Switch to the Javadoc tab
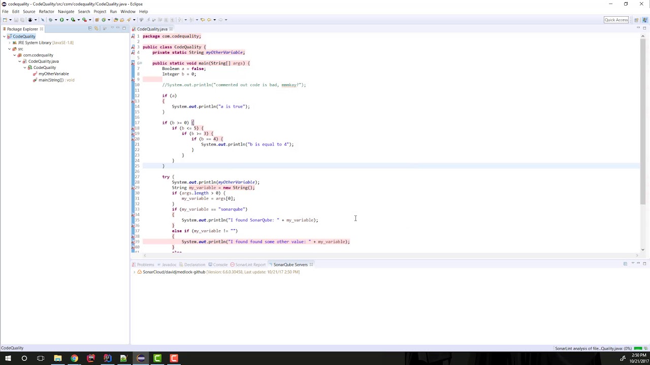 click(x=167, y=265)
